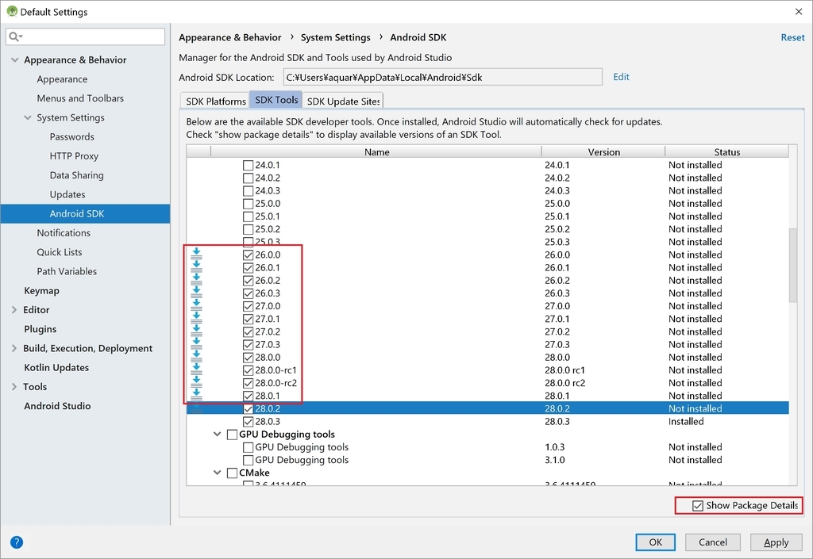Select the SDK Tools tab
Screen dimensions: 813x559
pyautogui.click(x=276, y=100)
